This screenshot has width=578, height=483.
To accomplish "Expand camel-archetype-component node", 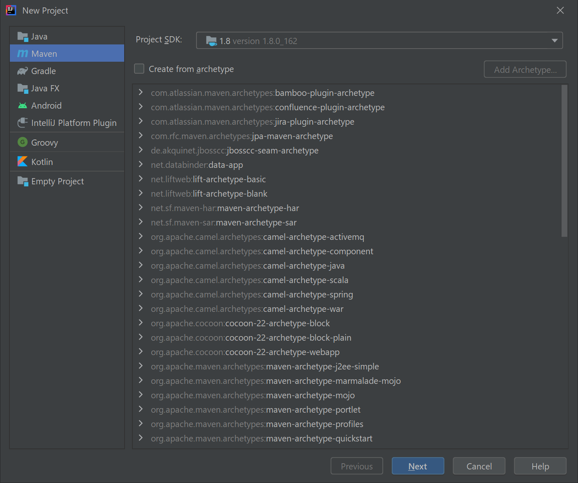I will point(141,251).
